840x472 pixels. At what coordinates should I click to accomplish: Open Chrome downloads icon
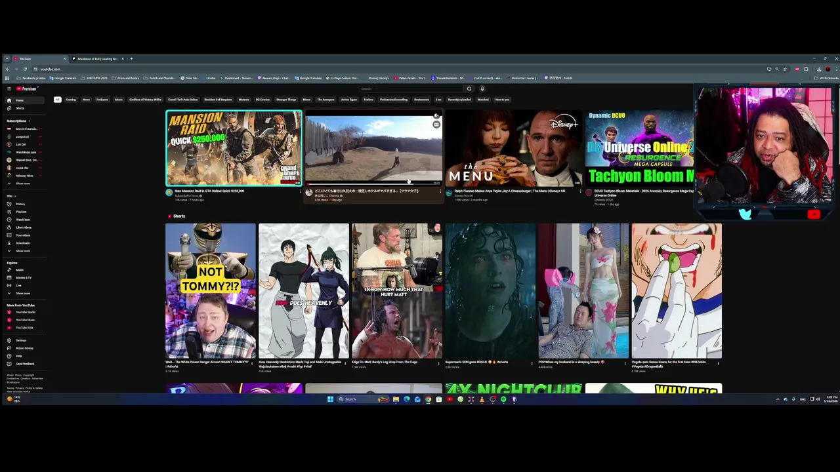tap(819, 69)
